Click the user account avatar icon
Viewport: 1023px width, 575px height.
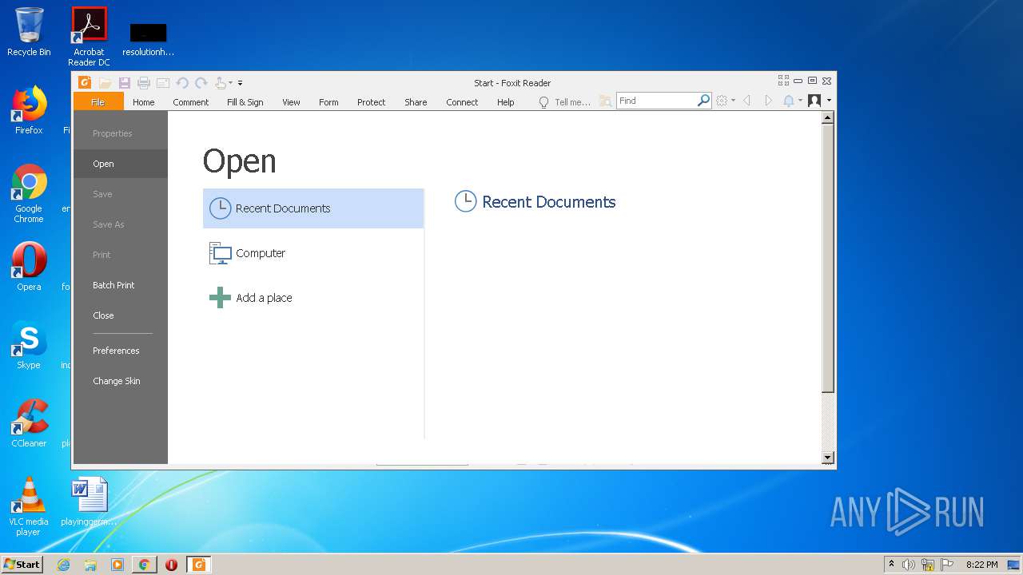tap(814, 101)
